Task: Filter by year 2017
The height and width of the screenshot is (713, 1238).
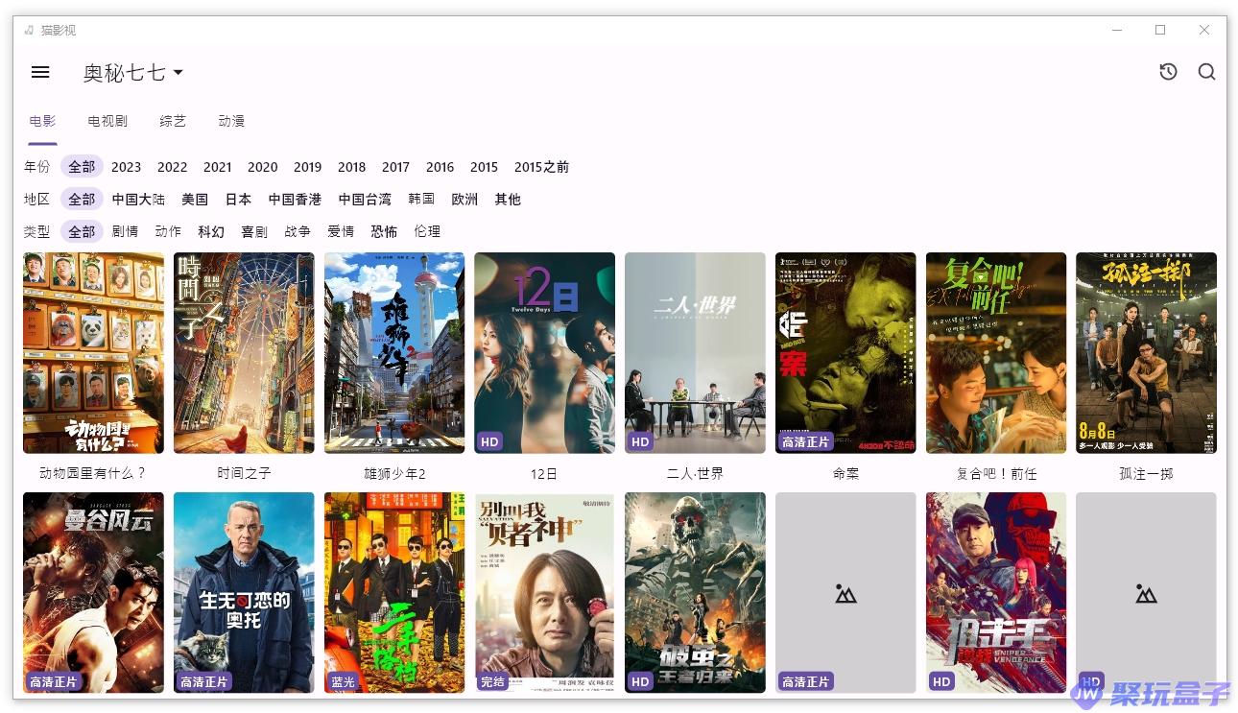Action: (x=395, y=167)
